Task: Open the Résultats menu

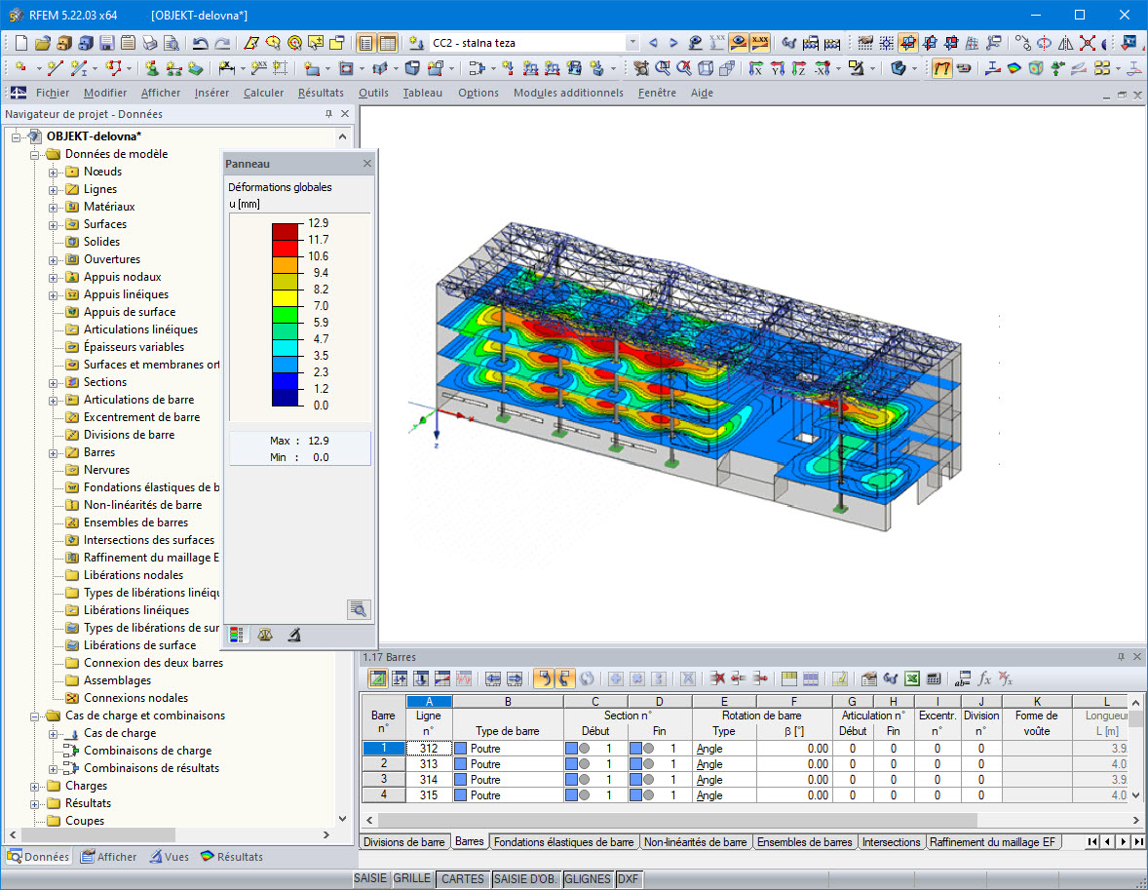Action: 321,93
